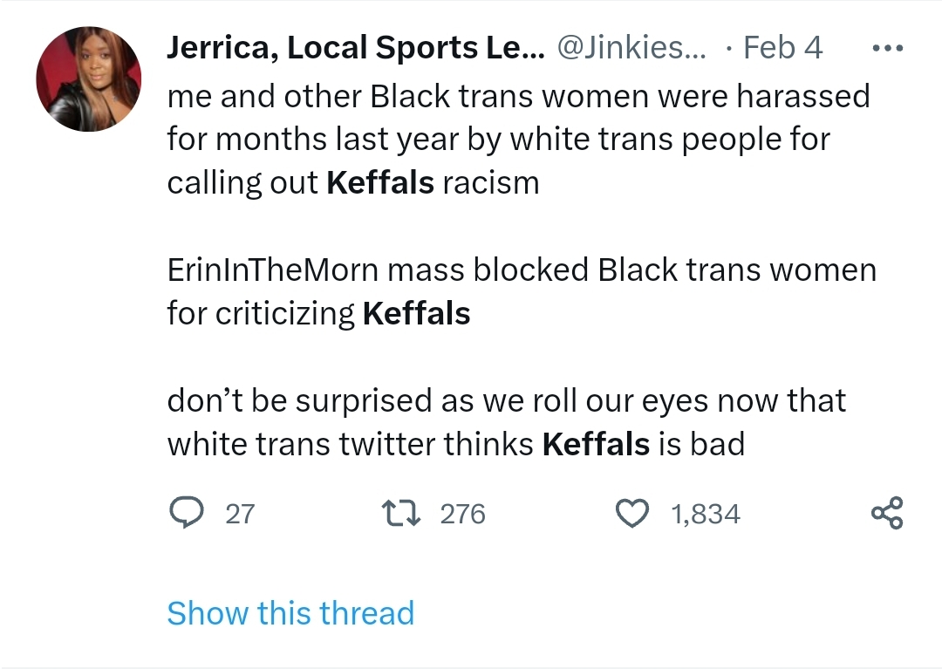Click bold Keffals before 'is bad'
Screen dimensions: 942x669
[596, 444]
